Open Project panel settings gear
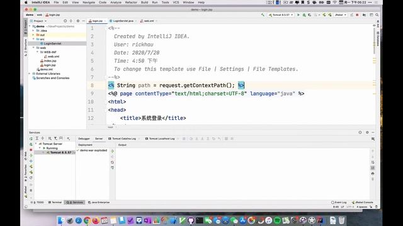This screenshot has width=403, height=226. [x=78, y=21]
